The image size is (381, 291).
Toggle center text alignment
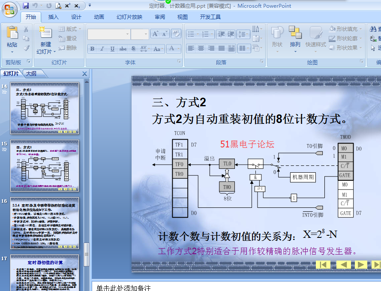pyautogui.click(x=201, y=48)
